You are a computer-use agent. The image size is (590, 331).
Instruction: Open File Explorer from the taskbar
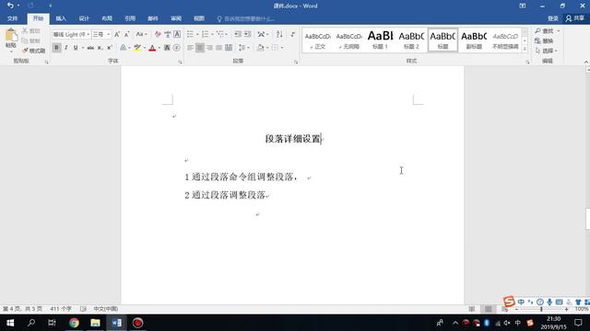[x=95, y=323]
